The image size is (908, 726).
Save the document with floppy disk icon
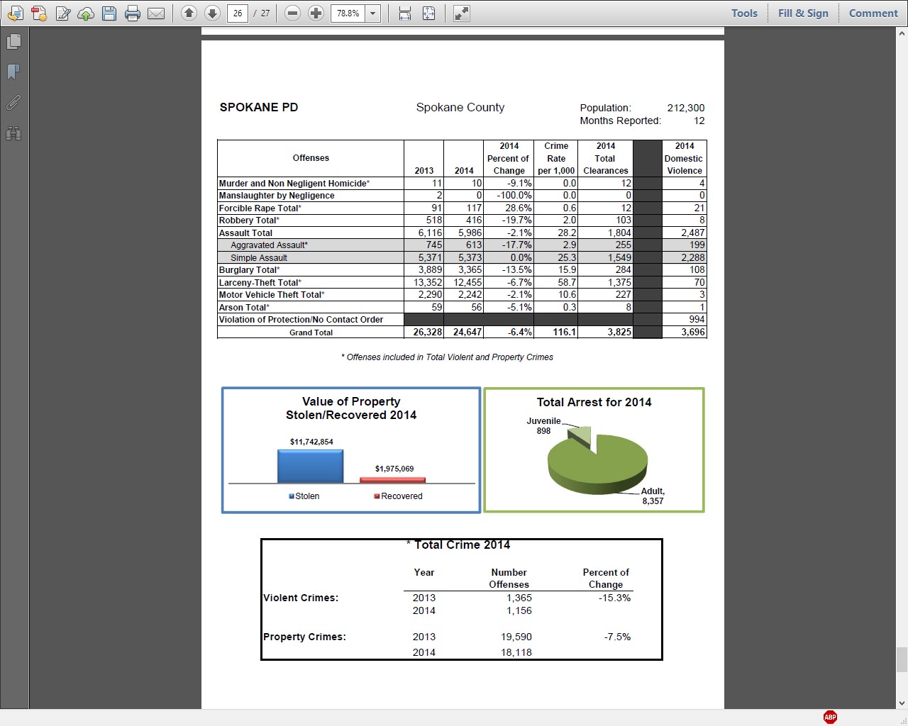click(109, 13)
